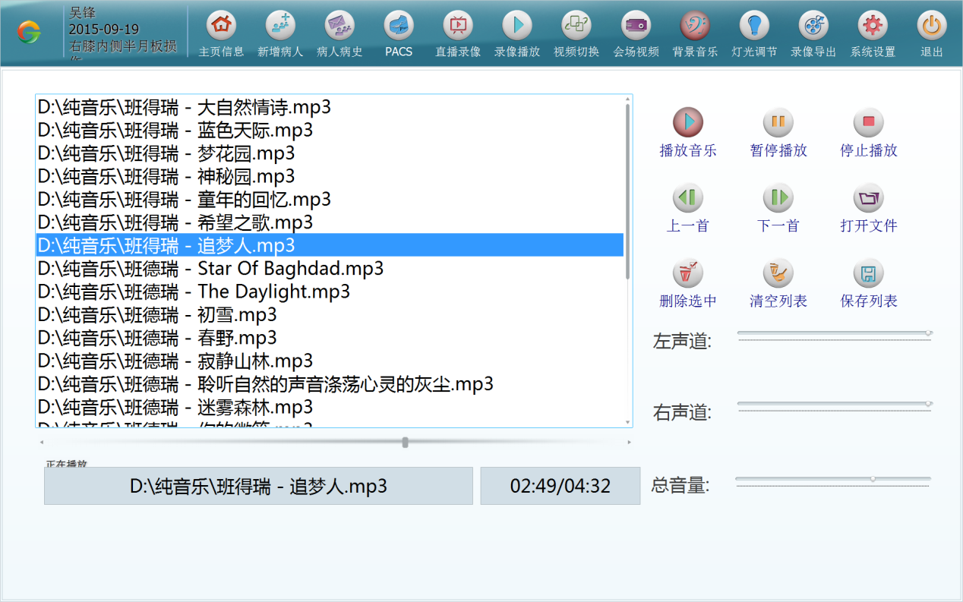Screen dimensions: 963x602
Task: Open 病人病史 patient history
Action: 339,25
